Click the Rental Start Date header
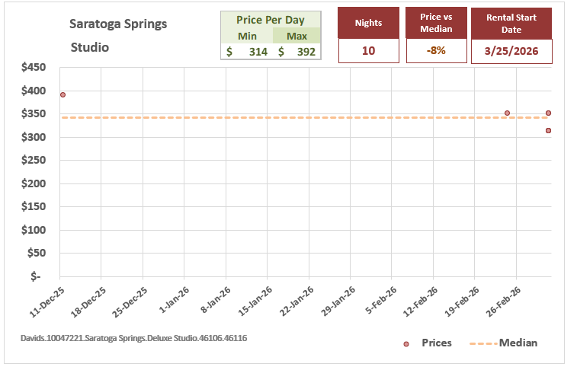The height and width of the screenshot is (370, 577). [511, 24]
